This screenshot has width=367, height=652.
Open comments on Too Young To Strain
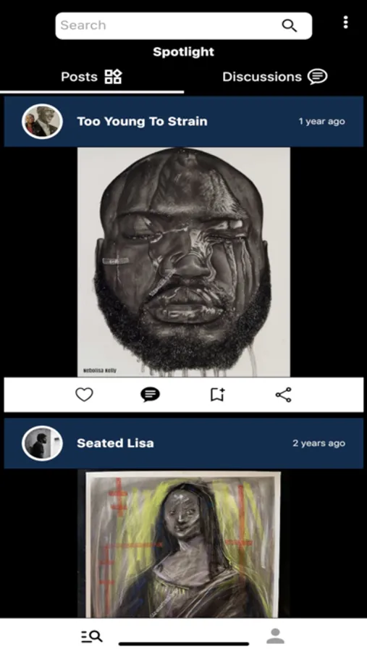[x=150, y=395]
